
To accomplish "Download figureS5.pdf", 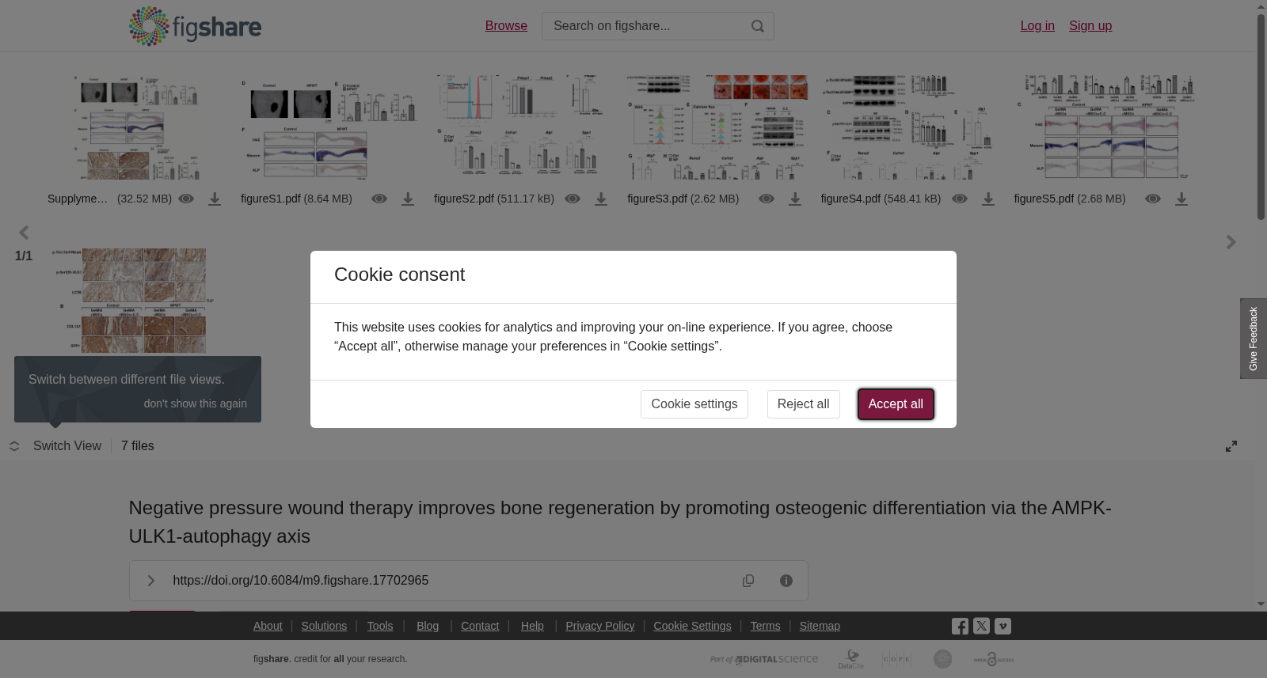I will coord(1181,199).
